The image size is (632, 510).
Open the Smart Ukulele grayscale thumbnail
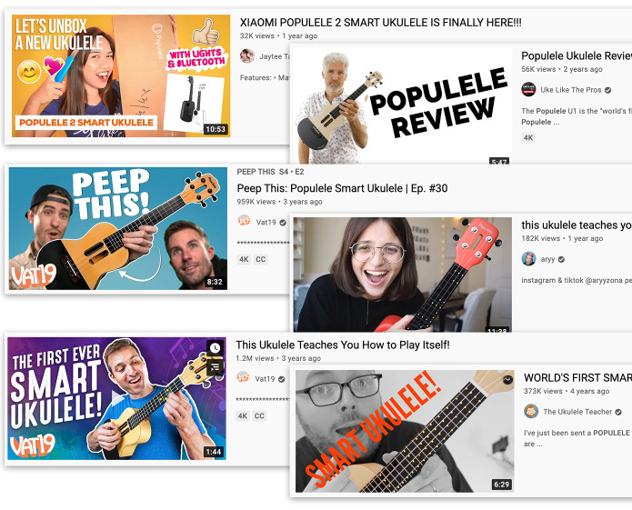point(405,432)
